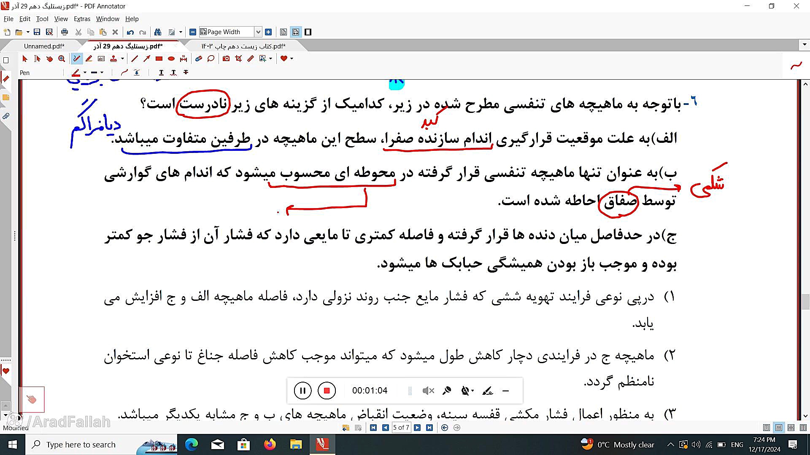Toggle microphone in recording bar
The image size is (810, 455).
[x=447, y=391]
